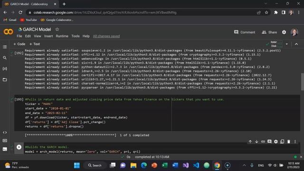Open the Terminal icon in sidebar
The image size is (304, 171).
pyautogui.click(x=5, y=149)
